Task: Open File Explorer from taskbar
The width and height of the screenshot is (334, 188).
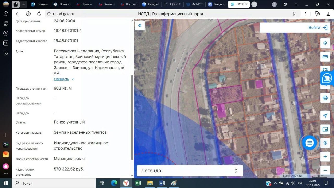Action: [x=150, y=183]
